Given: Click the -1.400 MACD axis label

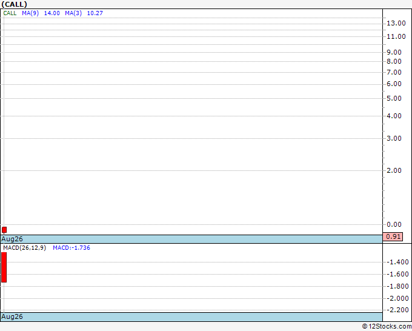Looking at the screenshot, I should (x=399, y=262).
